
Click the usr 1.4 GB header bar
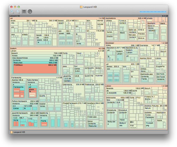57,18
